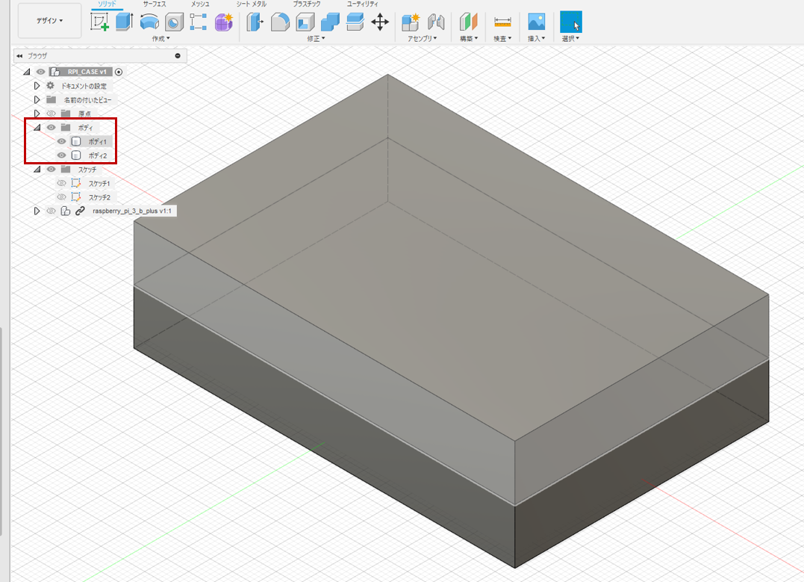Select the Hole tool icon

click(x=174, y=22)
